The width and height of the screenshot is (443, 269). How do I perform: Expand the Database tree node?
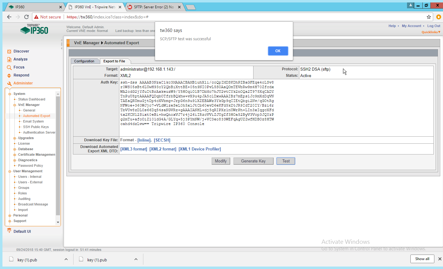click(x=15, y=149)
